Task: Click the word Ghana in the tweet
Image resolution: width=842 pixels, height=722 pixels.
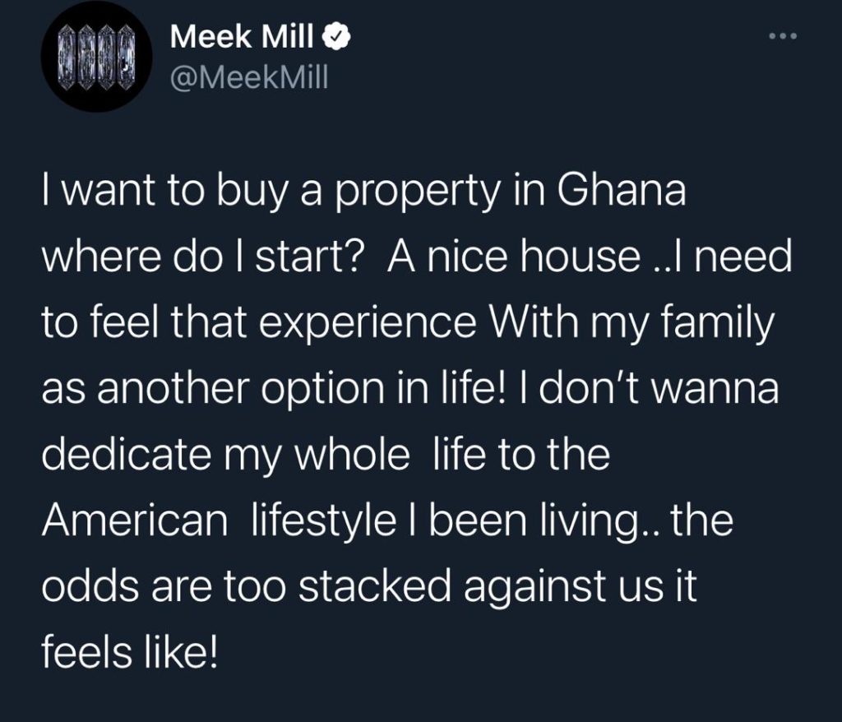Action: click(x=621, y=190)
